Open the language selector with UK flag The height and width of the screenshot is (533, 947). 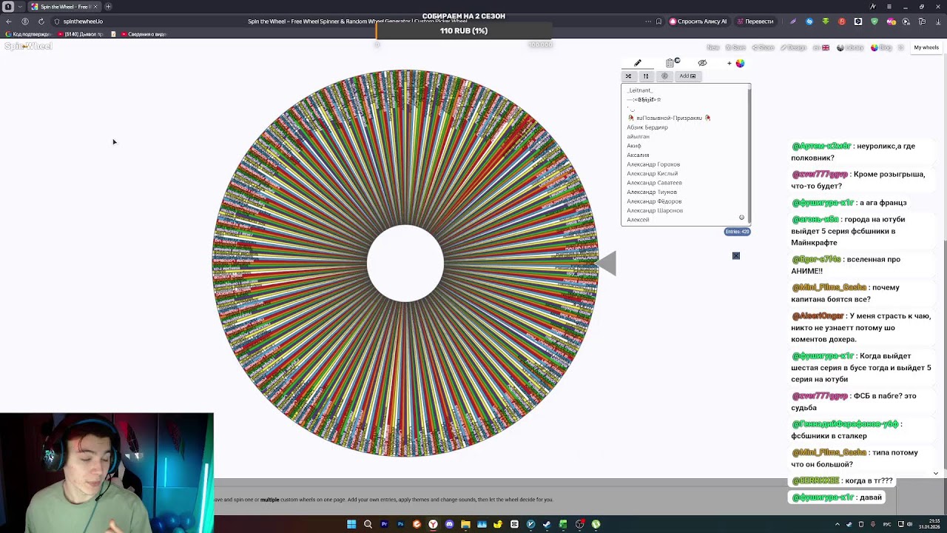click(820, 47)
